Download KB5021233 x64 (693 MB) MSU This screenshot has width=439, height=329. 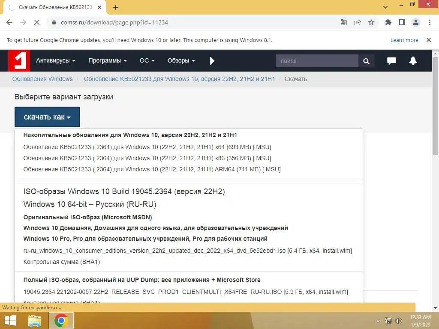[147, 147]
